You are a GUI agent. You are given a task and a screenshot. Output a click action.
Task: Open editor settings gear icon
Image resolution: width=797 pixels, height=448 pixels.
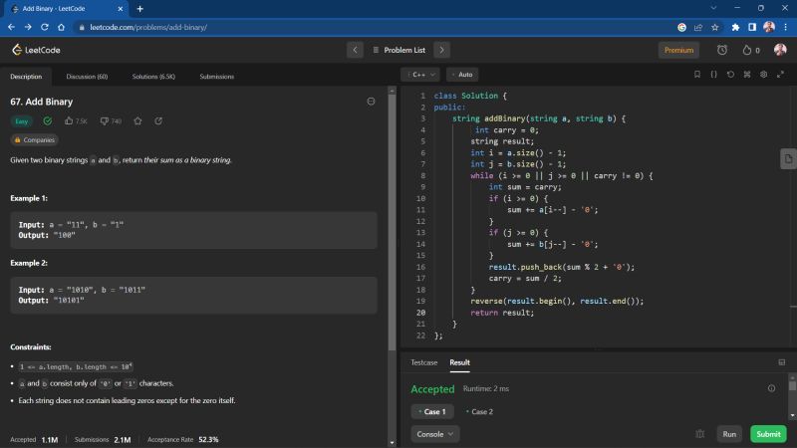(764, 75)
